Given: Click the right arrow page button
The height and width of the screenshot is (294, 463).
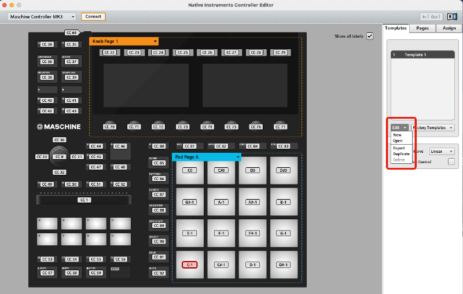Looking at the screenshot, I should pos(71,90).
